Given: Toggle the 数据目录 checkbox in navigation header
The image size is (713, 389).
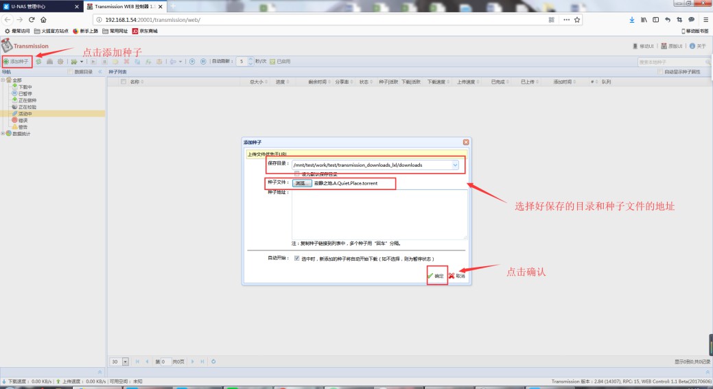Looking at the screenshot, I should pos(70,71).
